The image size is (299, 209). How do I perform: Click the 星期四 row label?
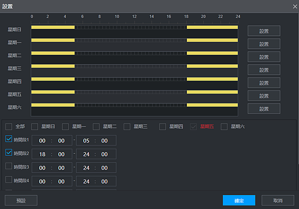(14, 82)
